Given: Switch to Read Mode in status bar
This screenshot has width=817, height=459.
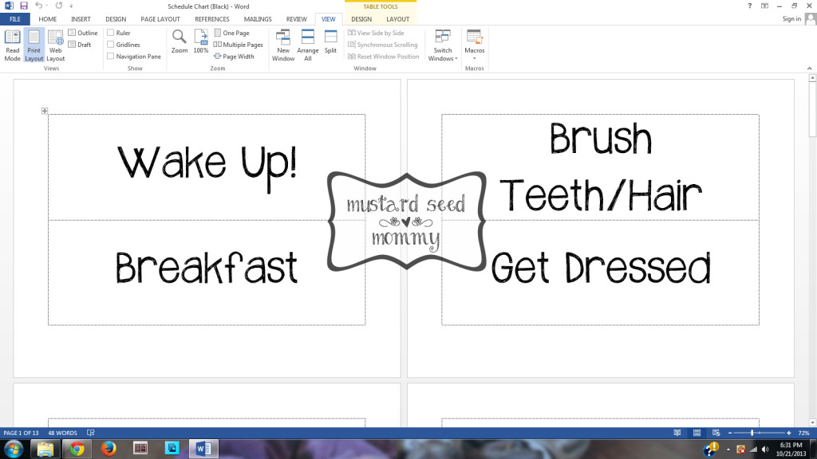Looking at the screenshot, I should pos(677,433).
